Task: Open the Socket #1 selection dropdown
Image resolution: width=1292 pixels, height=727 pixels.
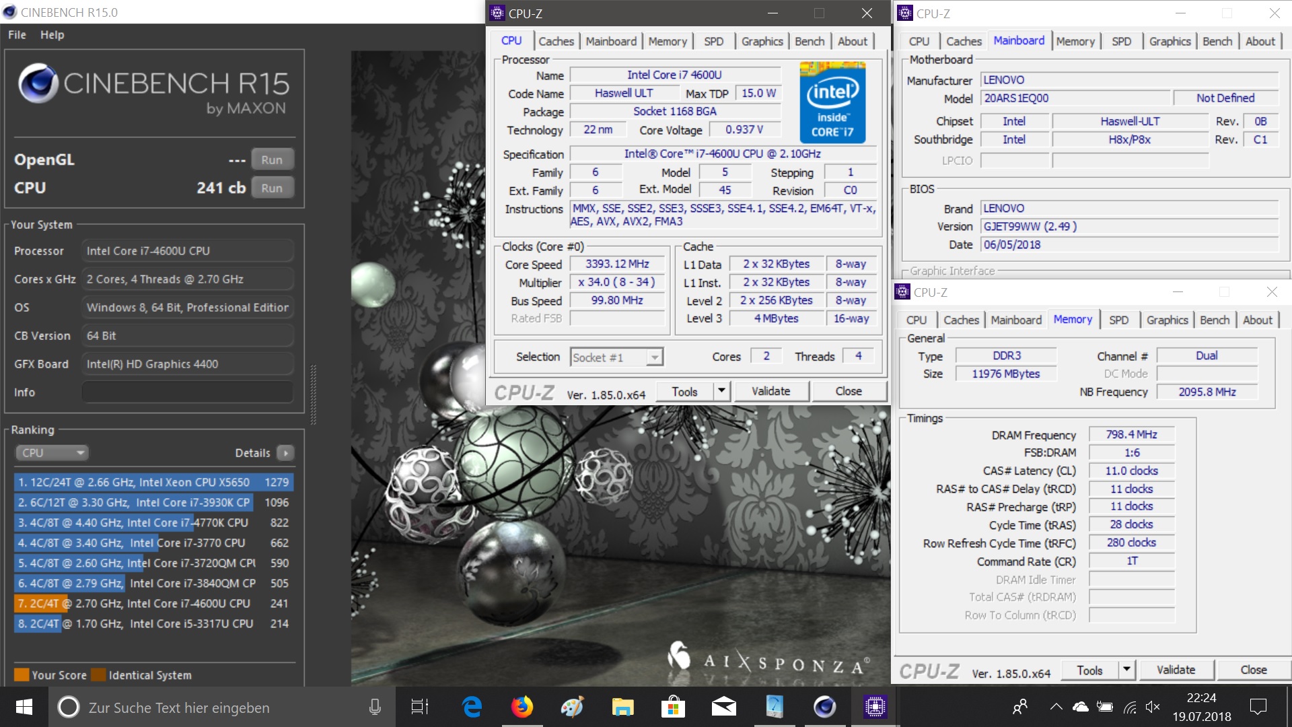Action: 617,357
